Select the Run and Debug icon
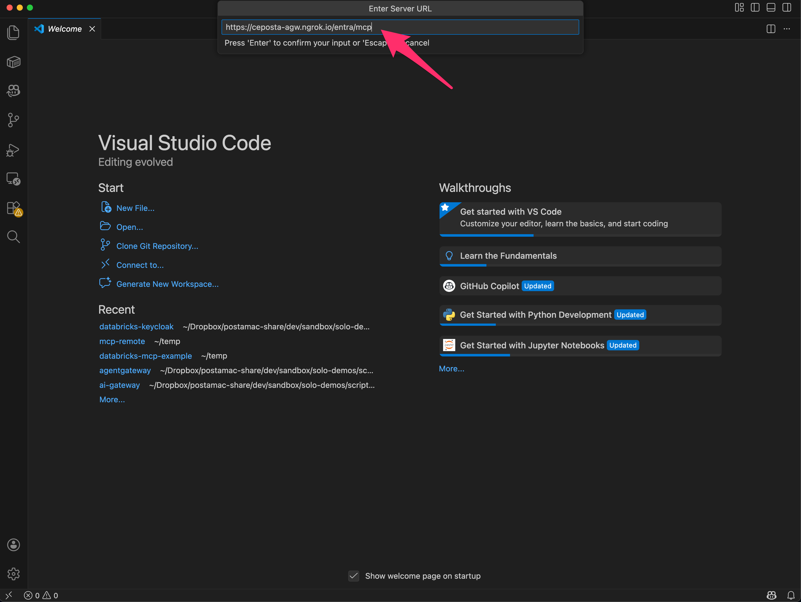 point(13,150)
